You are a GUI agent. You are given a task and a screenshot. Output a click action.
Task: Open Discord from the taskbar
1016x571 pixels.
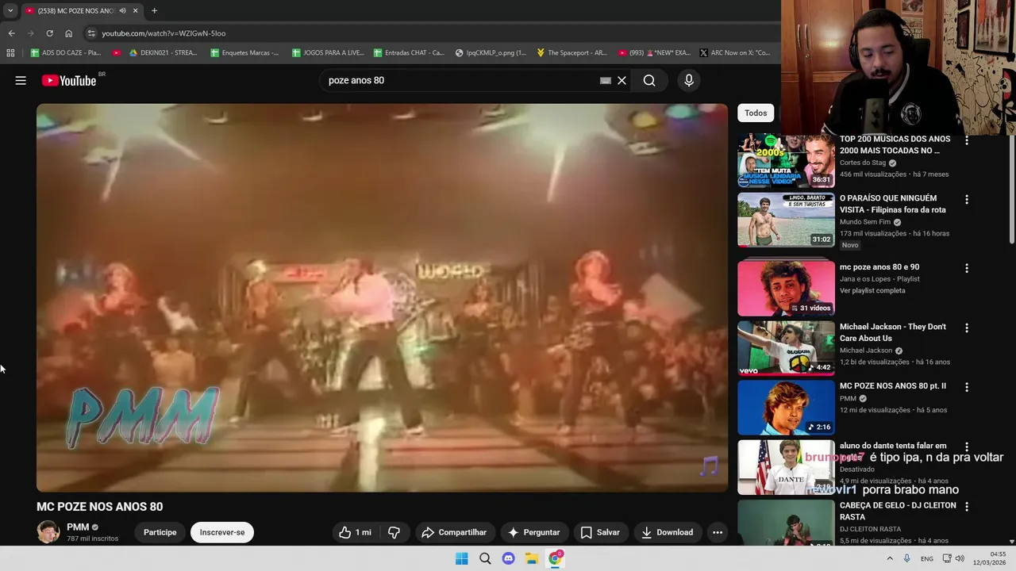pyautogui.click(x=508, y=558)
